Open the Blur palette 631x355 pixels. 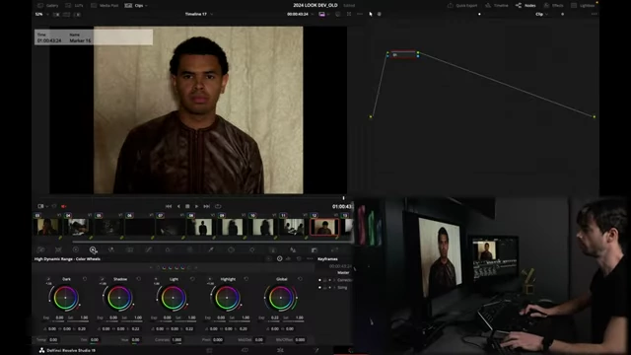click(293, 249)
